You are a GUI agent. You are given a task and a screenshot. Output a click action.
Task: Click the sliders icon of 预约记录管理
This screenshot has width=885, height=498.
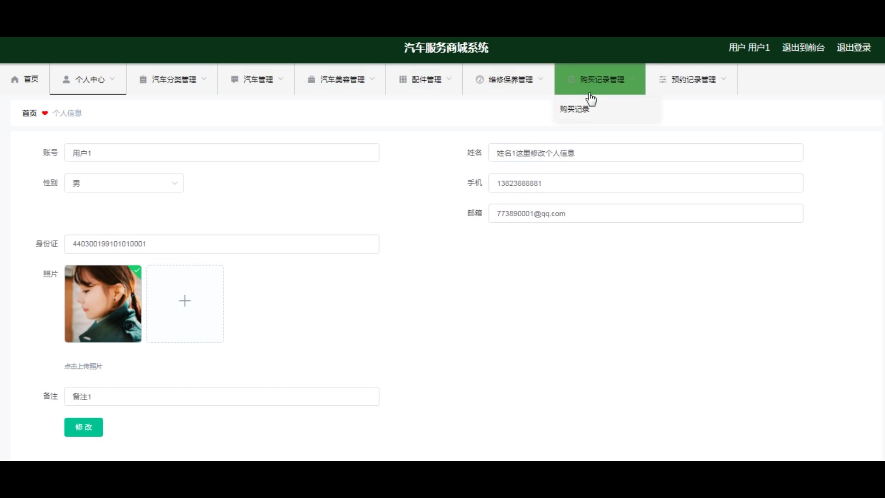click(663, 80)
